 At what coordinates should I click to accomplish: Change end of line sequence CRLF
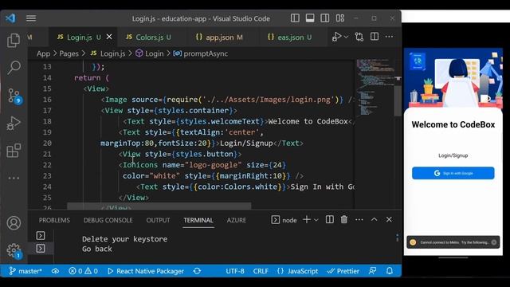[x=261, y=271]
